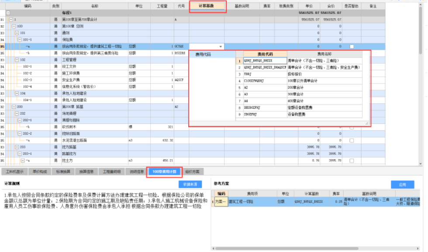Image resolution: width=428 pixels, height=252 pixels.
Task: Open the 计算基数 dropdown arrow in selected row
Action: pos(221,47)
